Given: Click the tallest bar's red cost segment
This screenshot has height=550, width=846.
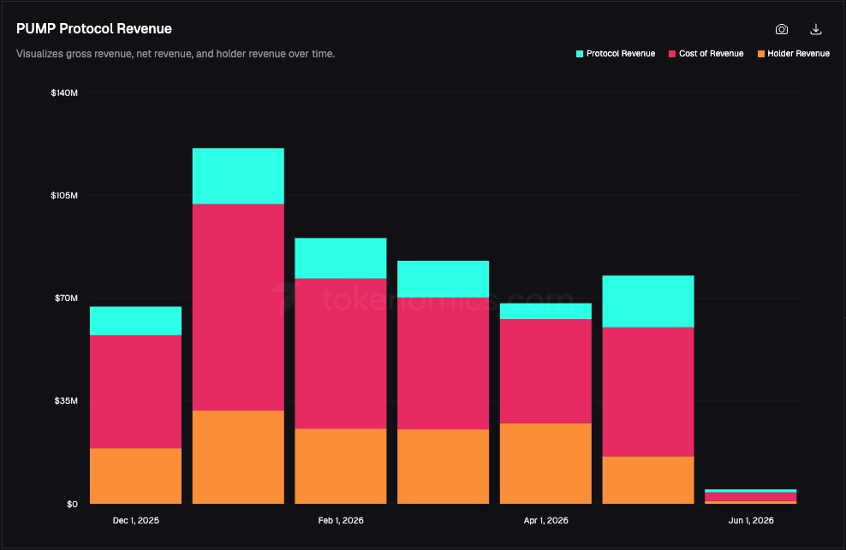Looking at the screenshot, I should click(238, 307).
